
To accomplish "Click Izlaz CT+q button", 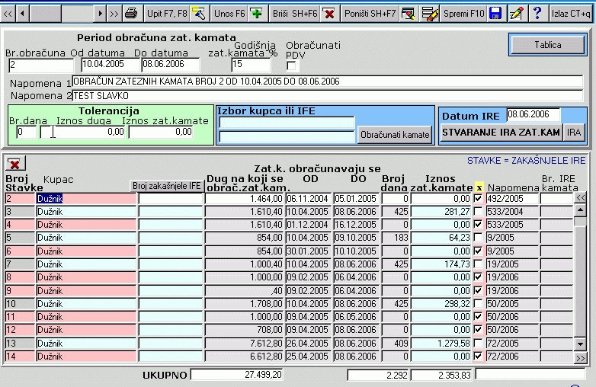I will coord(571,14).
